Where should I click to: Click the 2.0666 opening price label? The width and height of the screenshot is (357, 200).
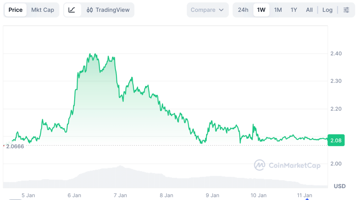click(15, 147)
